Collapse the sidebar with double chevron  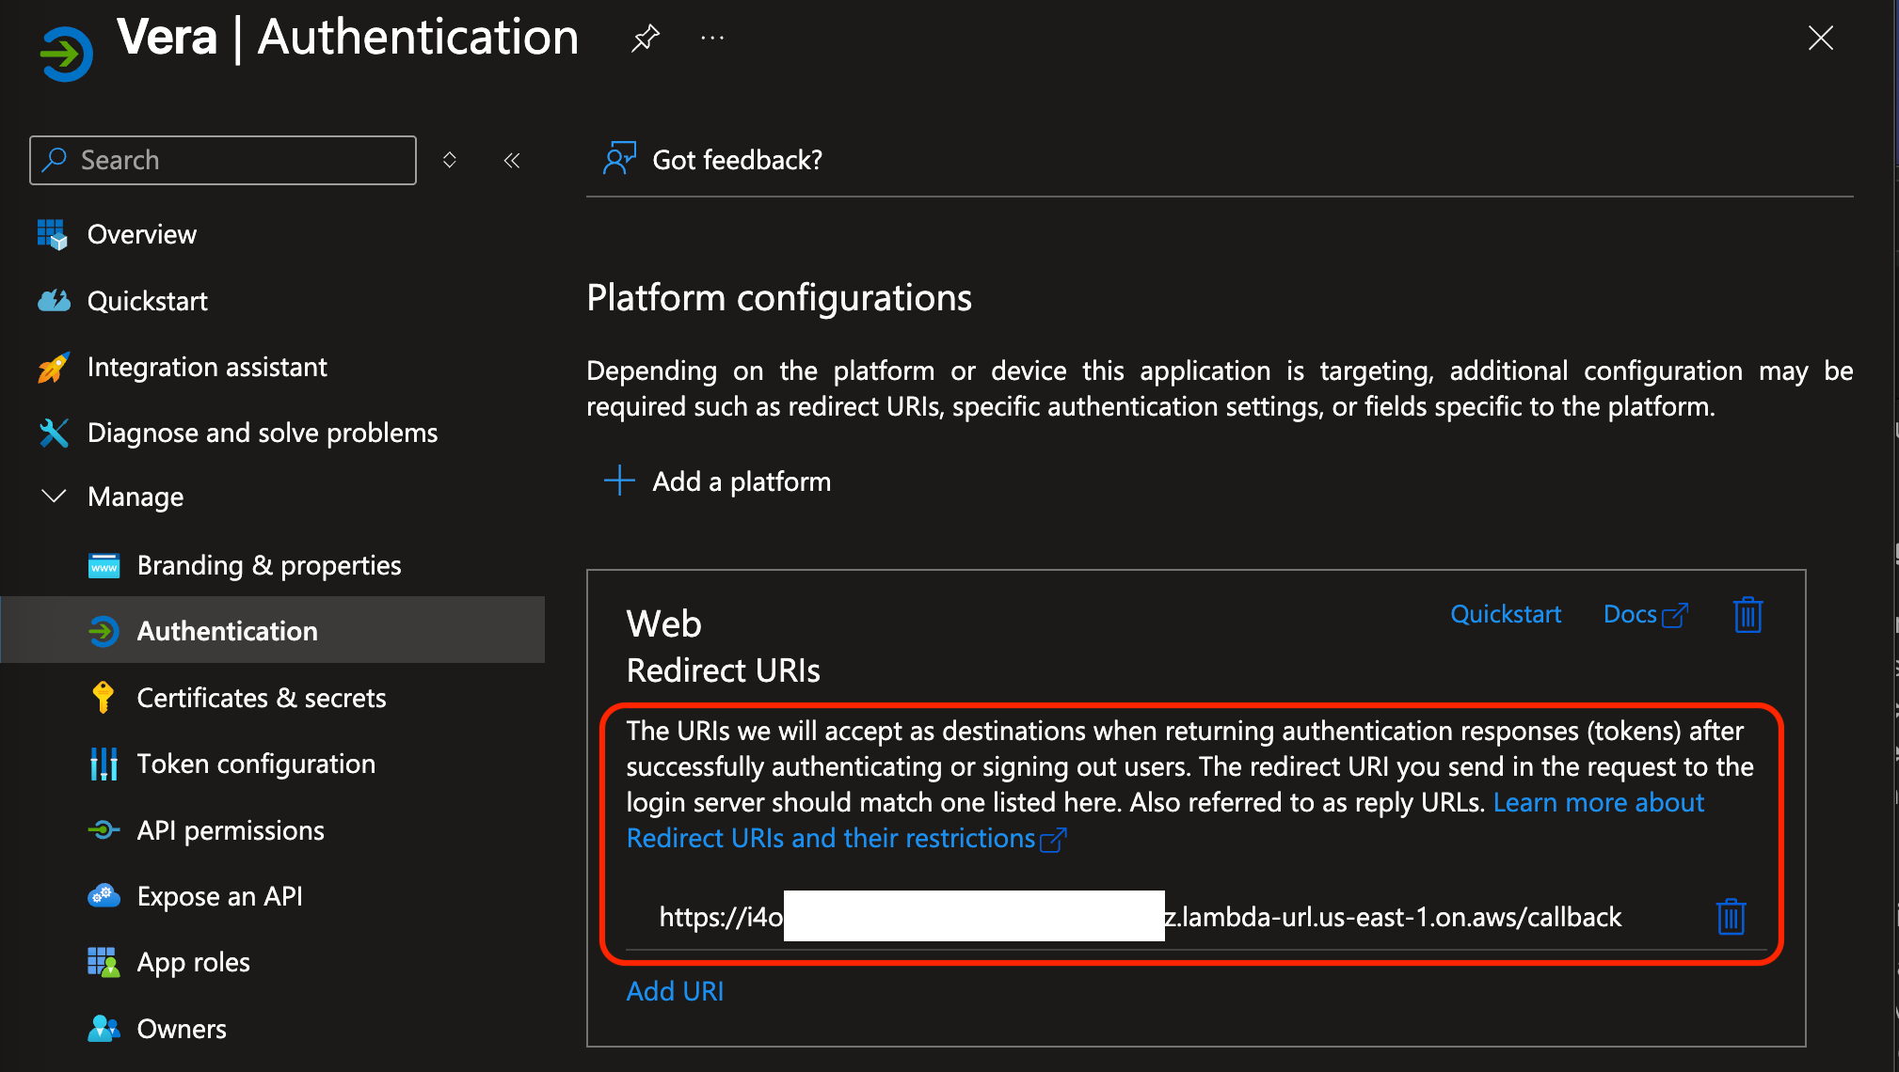click(512, 161)
